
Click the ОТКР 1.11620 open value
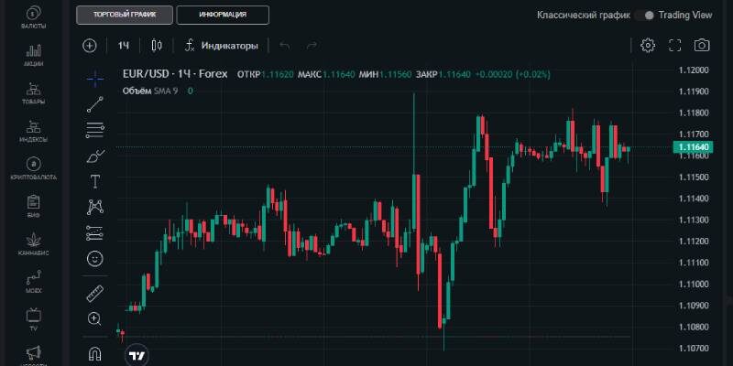pos(265,74)
